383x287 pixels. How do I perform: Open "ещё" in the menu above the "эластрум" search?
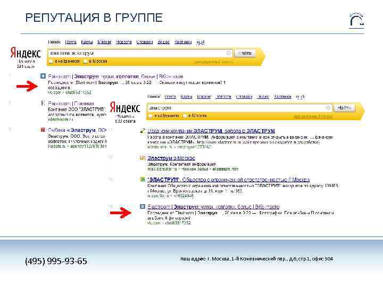click(300, 97)
